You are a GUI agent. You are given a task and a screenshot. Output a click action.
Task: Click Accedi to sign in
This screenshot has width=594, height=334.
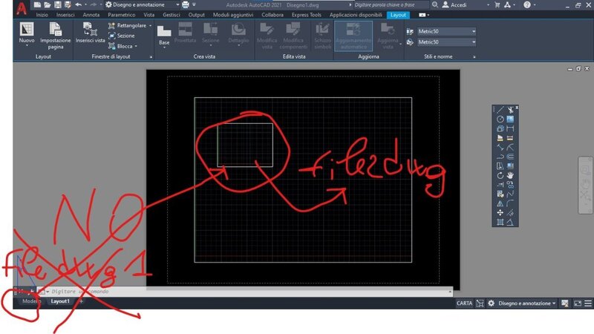pyautogui.click(x=454, y=5)
